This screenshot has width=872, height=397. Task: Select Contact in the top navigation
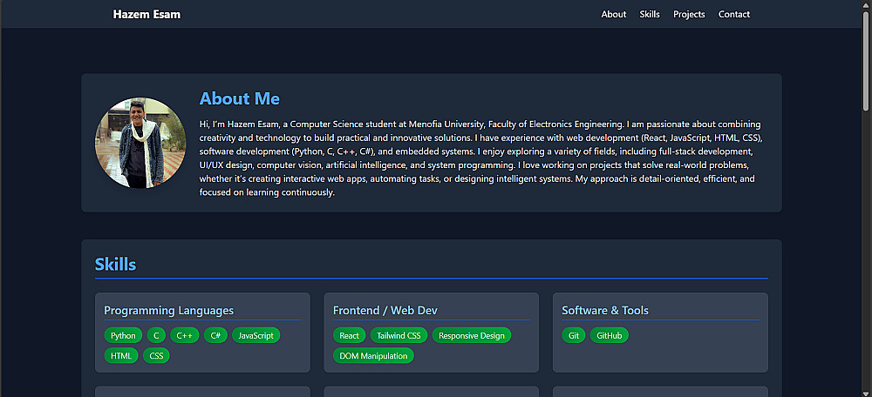734,15
